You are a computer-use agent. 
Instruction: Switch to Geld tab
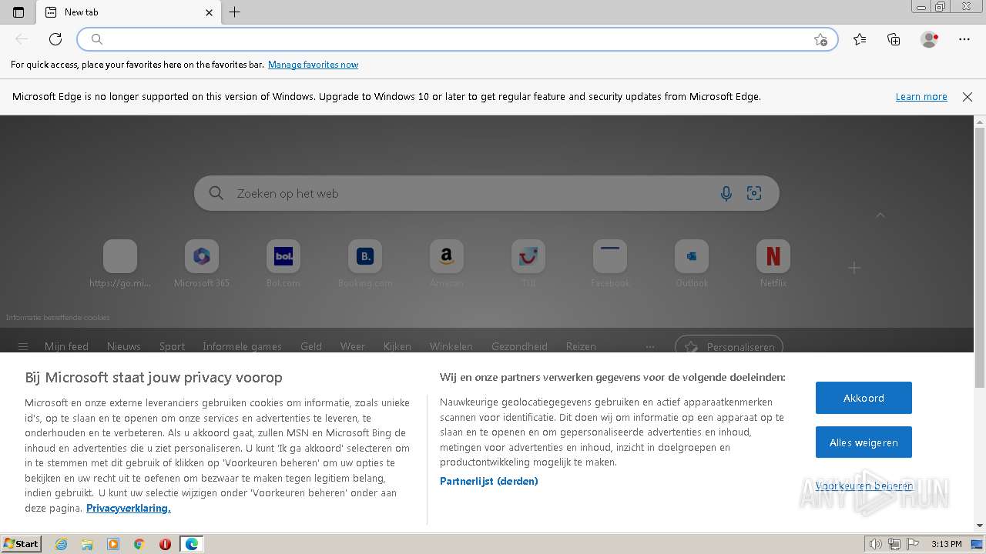[x=311, y=346]
